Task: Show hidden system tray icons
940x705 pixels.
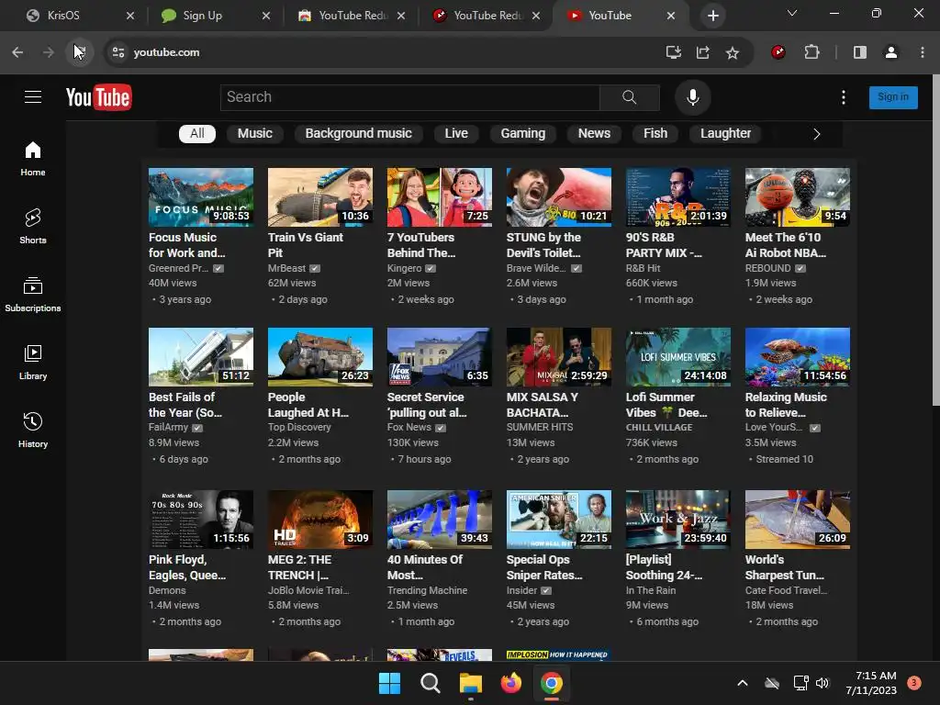Action: click(742, 683)
